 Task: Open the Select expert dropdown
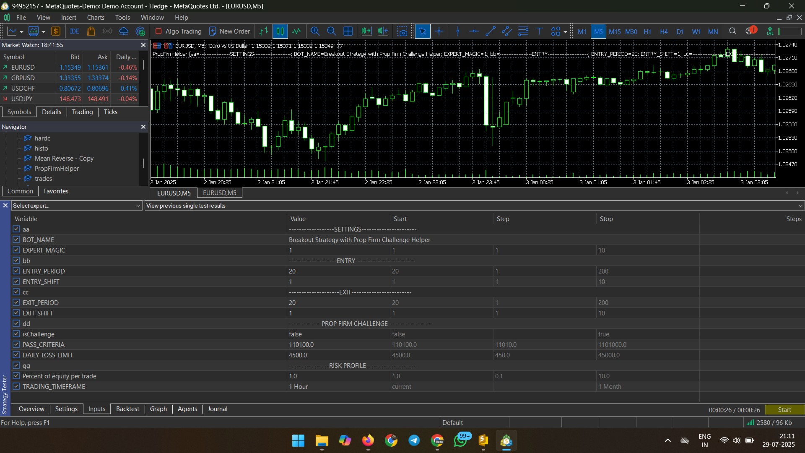click(x=77, y=206)
